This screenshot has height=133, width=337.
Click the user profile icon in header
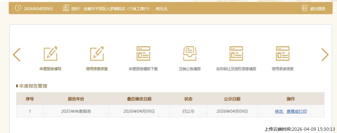(x=66, y=8)
